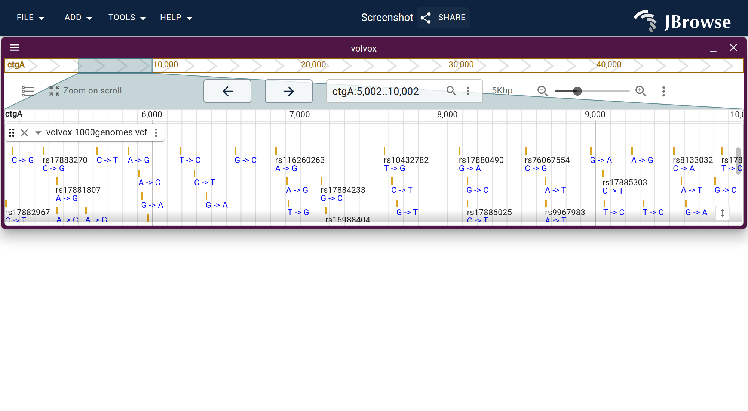This screenshot has width=748, height=411.
Task: Click variant rs10432782
Action: (406, 160)
